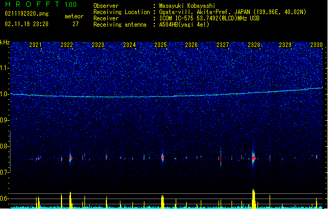Viewport: 328px width, 209px height.
Task: Click the 2323 time marker
Action: click(98, 45)
